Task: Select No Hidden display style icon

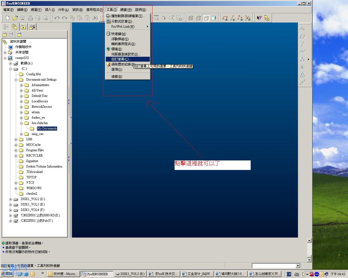Action: [206, 18]
